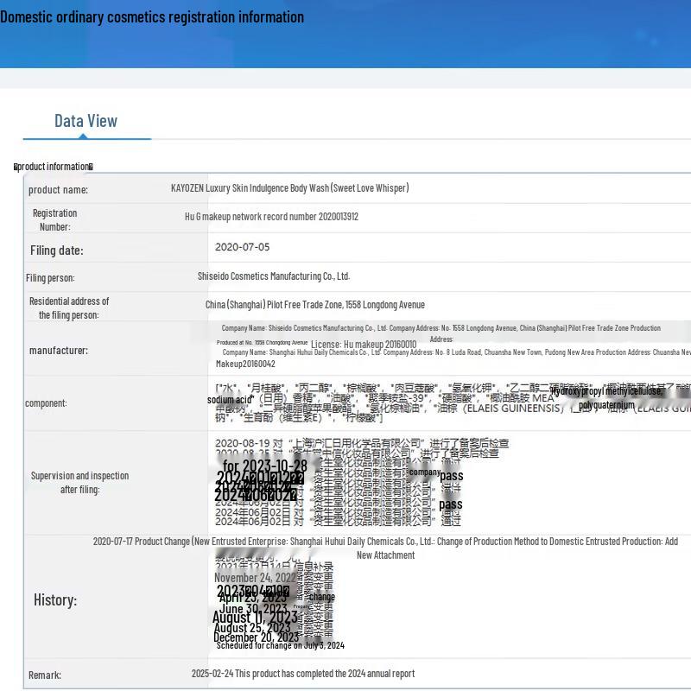Select the Scheduled for change July 3, 2024 entry

[x=280, y=645]
